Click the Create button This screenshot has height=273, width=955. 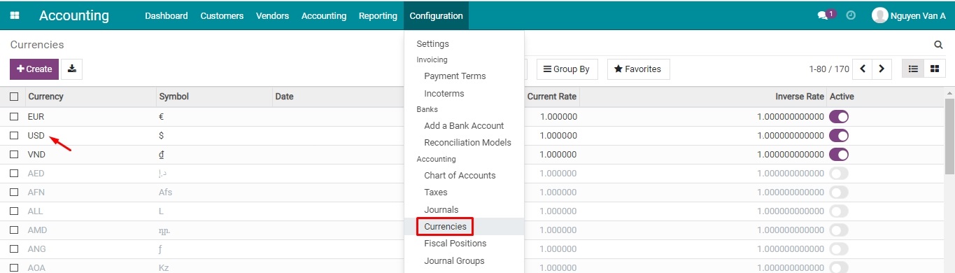pyautogui.click(x=34, y=69)
